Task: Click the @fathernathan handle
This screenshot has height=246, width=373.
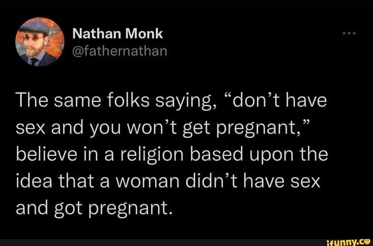Action: tap(120, 52)
